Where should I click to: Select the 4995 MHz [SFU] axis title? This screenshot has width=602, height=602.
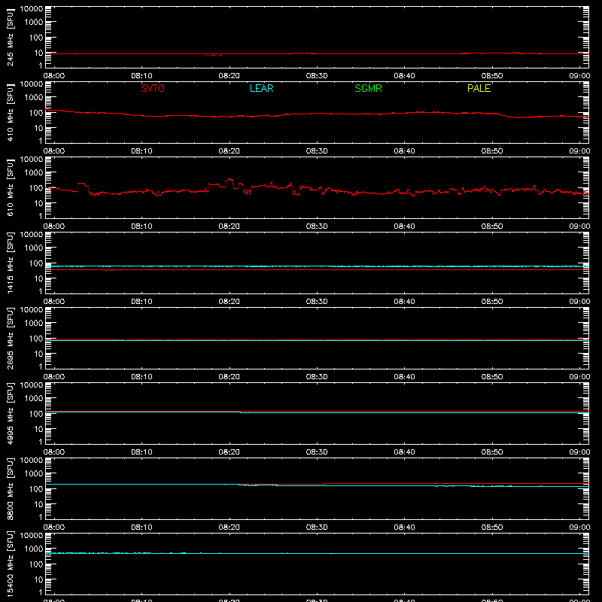pyautogui.click(x=10, y=414)
